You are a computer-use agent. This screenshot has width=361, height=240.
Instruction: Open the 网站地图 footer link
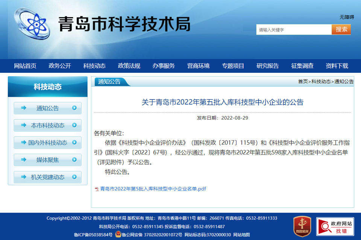pyautogui.click(x=241, y=235)
